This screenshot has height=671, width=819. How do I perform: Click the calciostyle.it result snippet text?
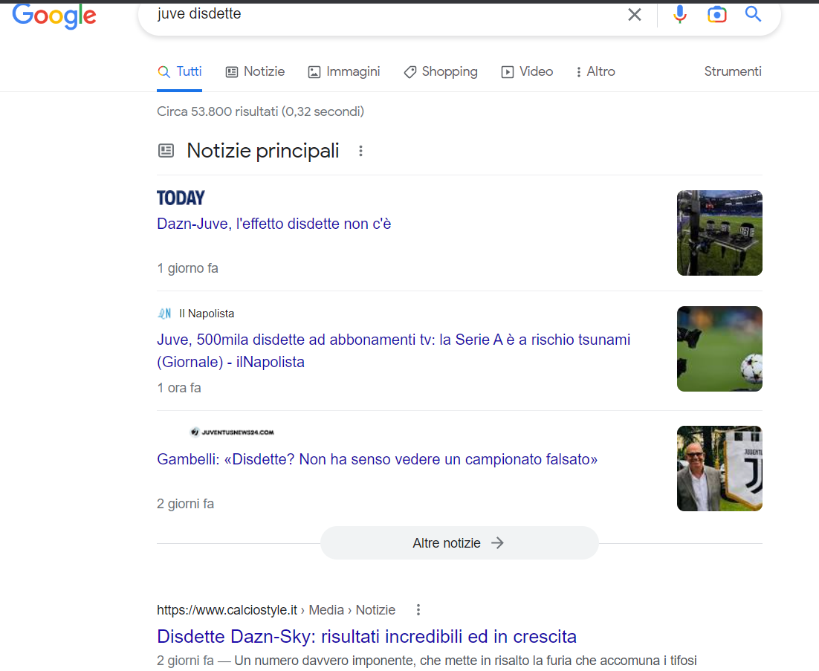(427, 661)
